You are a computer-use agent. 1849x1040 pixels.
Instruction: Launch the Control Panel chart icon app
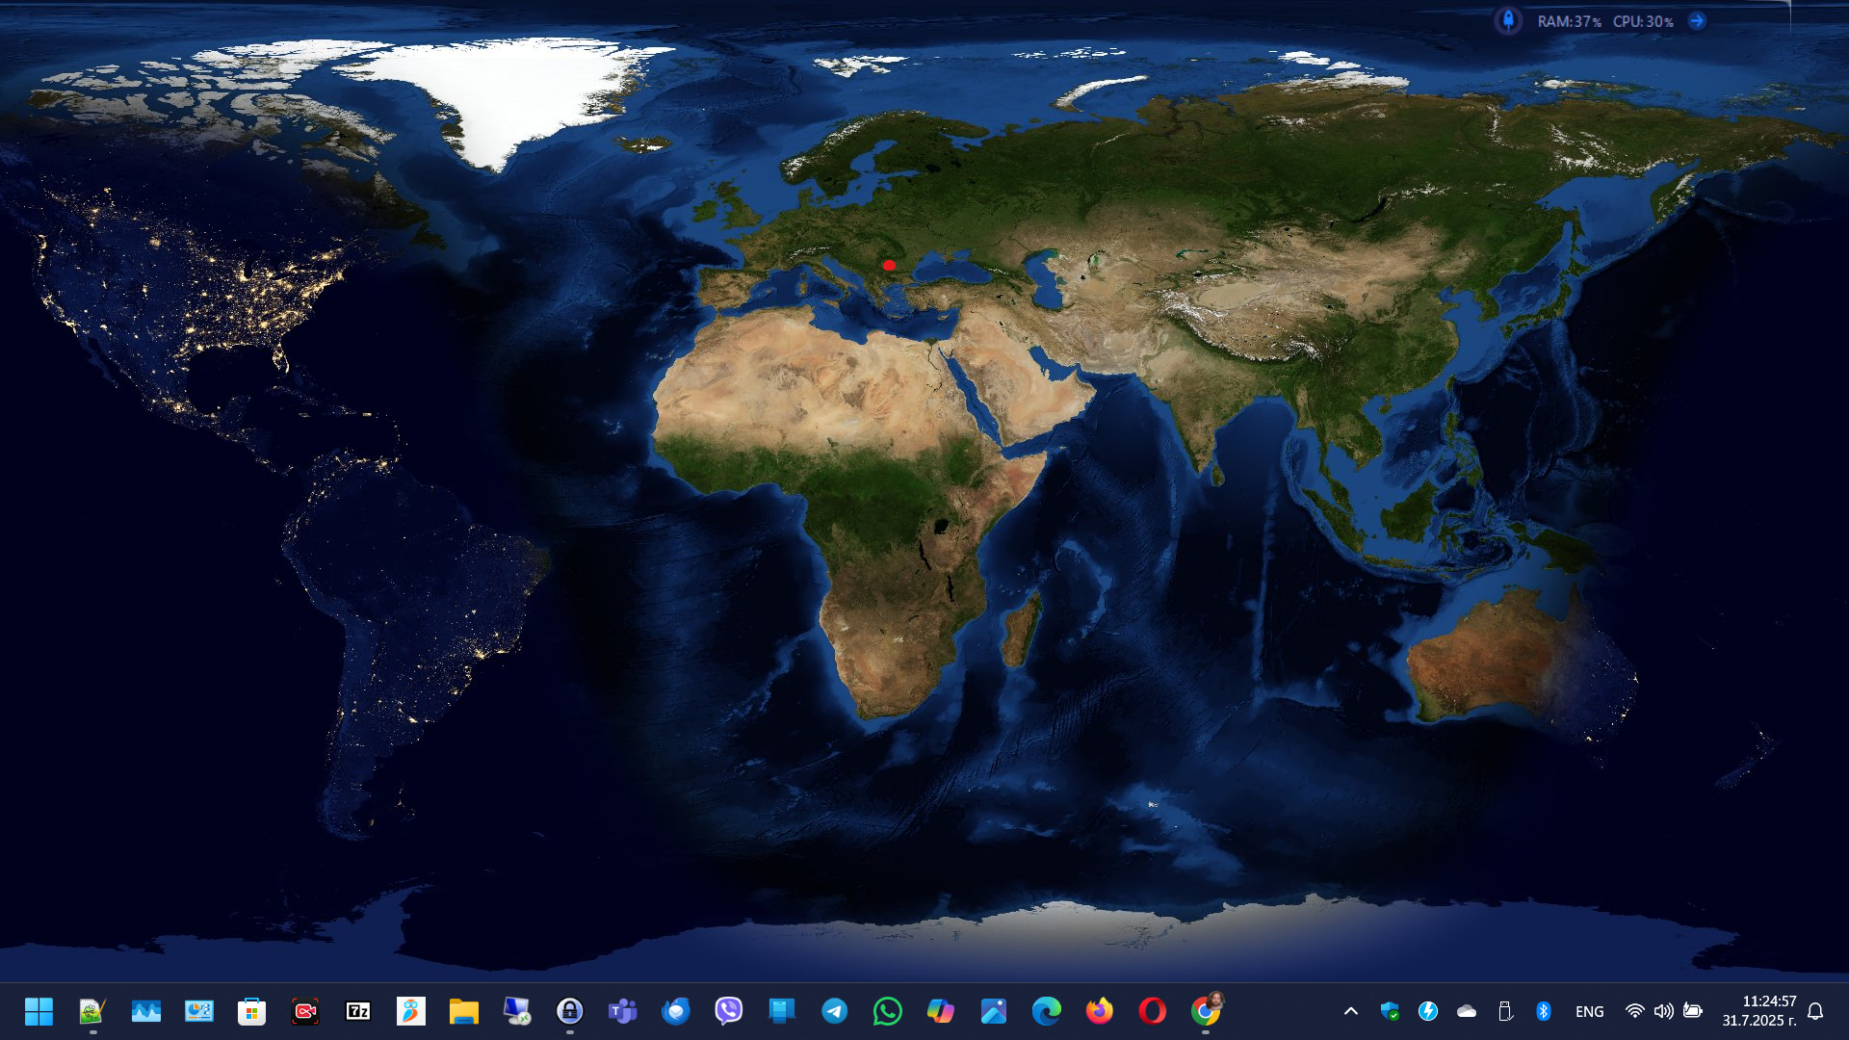199,1011
